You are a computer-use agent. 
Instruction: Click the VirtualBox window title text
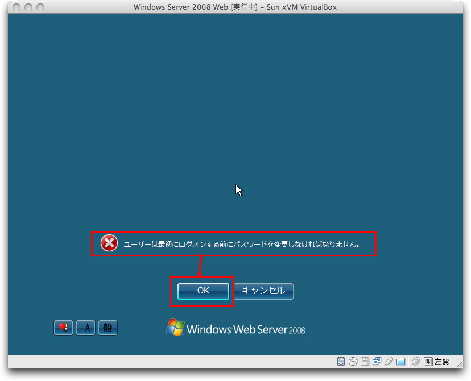click(x=235, y=7)
